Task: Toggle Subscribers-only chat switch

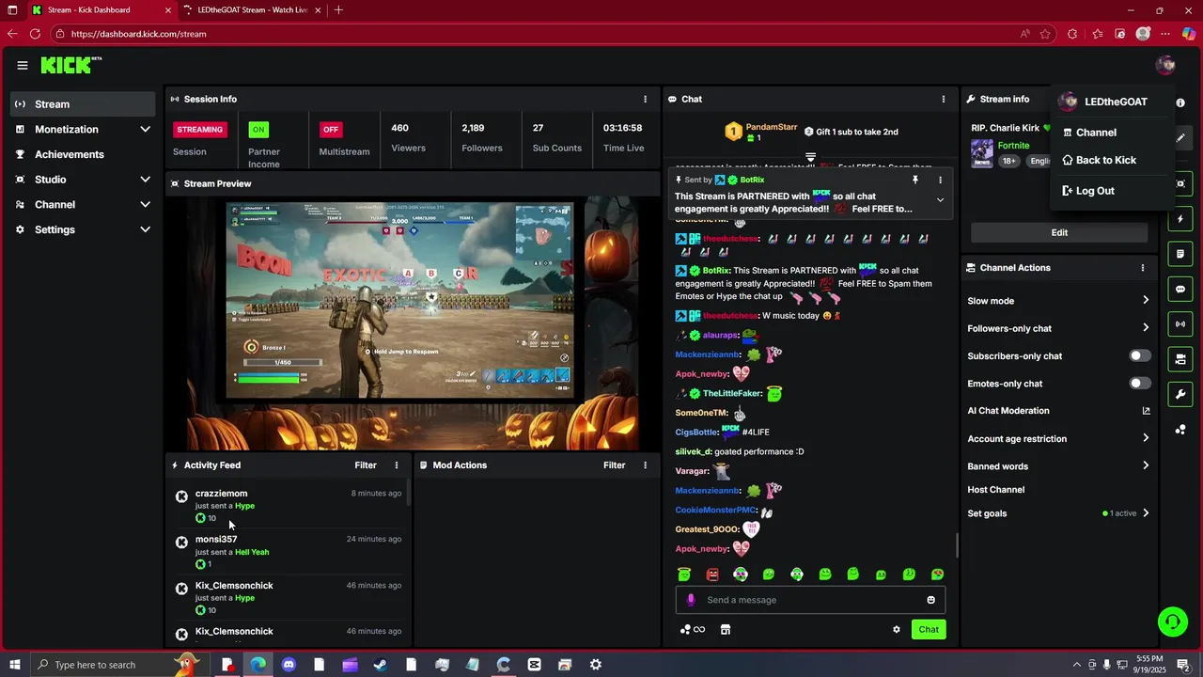Action: click(1139, 356)
